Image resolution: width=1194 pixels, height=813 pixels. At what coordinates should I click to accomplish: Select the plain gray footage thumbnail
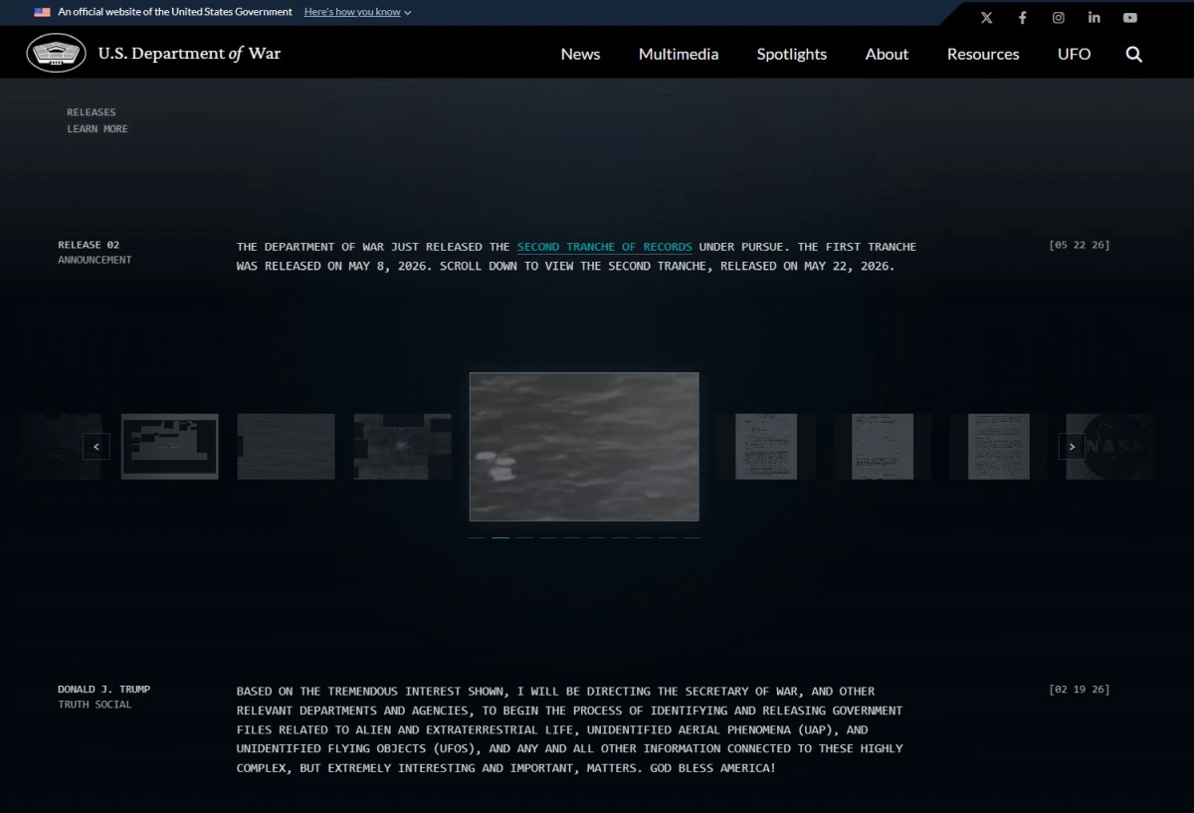[286, 446]
